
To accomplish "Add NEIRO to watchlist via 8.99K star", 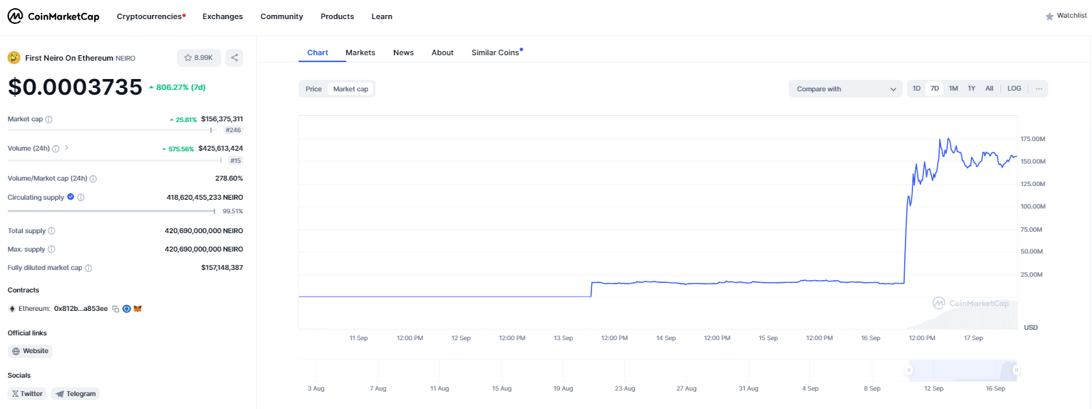I will tap(199, 58).
